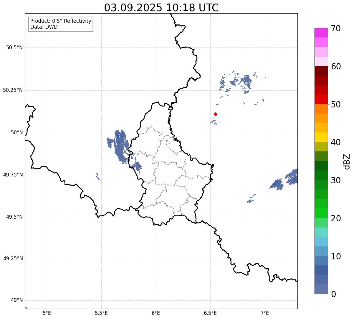Click the Data: DWD label
The image size is (354, 319).
[44, 27]
